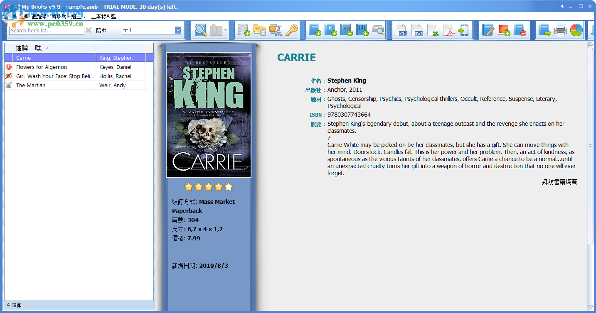Image resolution: width=596 pixels, height=313 pixels.
Task: Print using the printer icon
Action: pos(560,30)
